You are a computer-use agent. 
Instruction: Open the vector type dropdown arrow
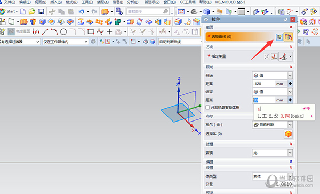pos(291,56)
